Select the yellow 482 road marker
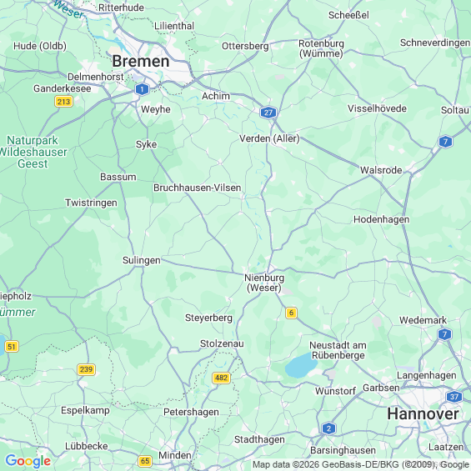 (222, 378)
